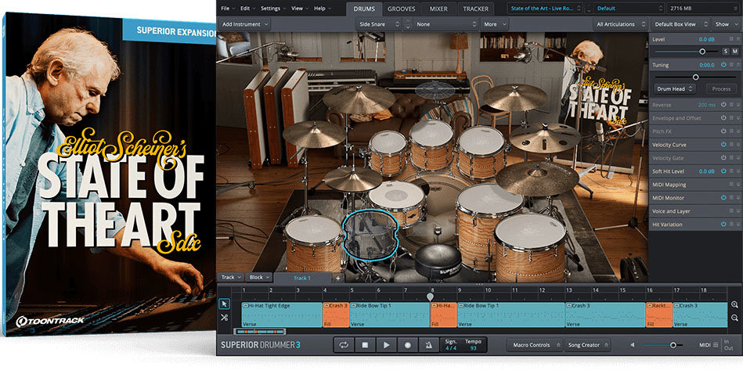Enable the Pitch FX power toggle
The height and width of the screenshot is (381, 743).
[723, 131]
